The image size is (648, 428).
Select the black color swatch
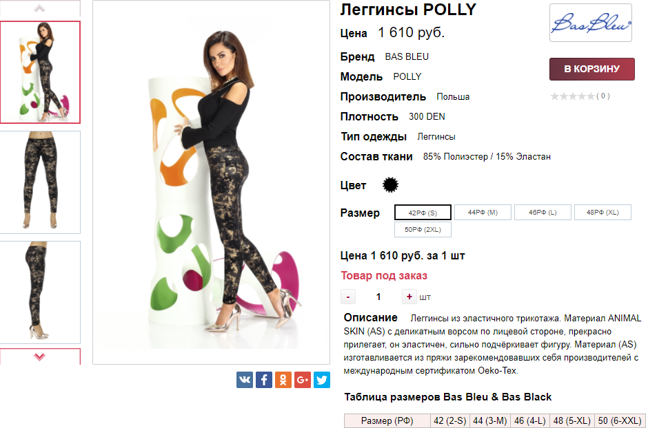coord(391,185)
